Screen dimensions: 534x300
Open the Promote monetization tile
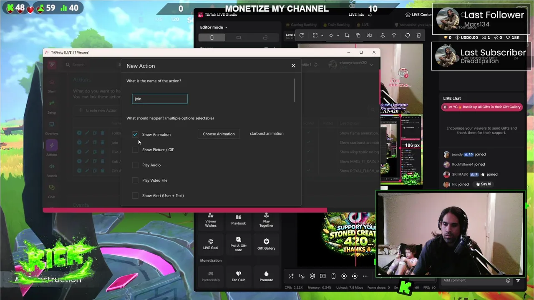(x=266, y=276)
